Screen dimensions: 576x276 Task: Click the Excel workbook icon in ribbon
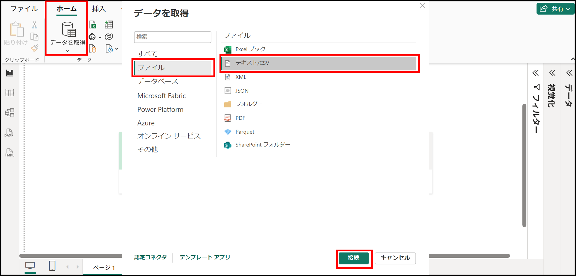tap(93, 25)
